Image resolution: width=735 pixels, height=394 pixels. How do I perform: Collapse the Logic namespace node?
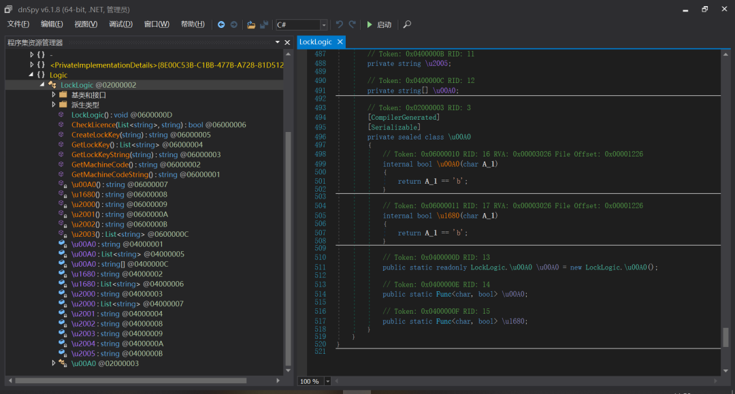(31, 75)
